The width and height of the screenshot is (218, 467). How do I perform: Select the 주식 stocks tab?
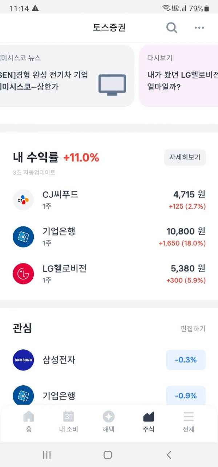(x=149, y=422)
